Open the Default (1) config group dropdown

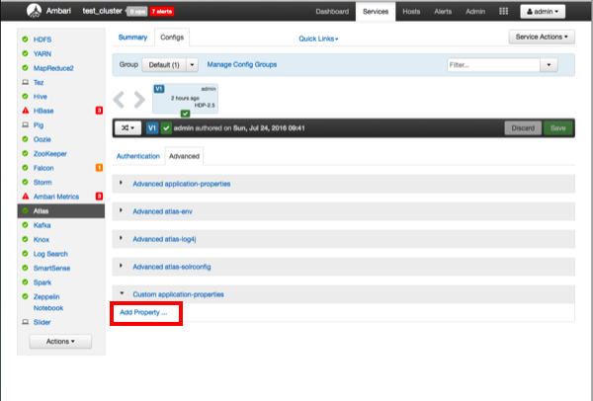[172, 64]
